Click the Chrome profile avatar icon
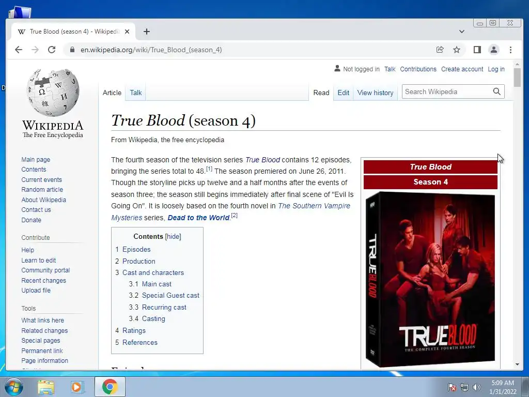 coord(493,50)
